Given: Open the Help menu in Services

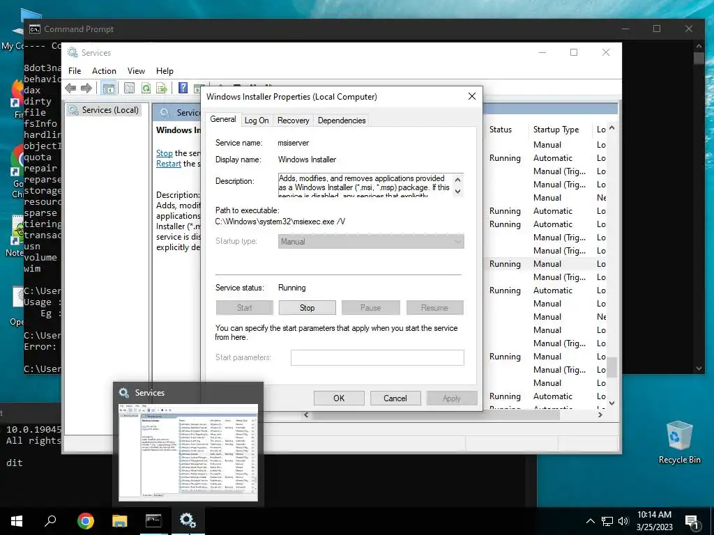Looking at the screenshot, I should (165, 71).
